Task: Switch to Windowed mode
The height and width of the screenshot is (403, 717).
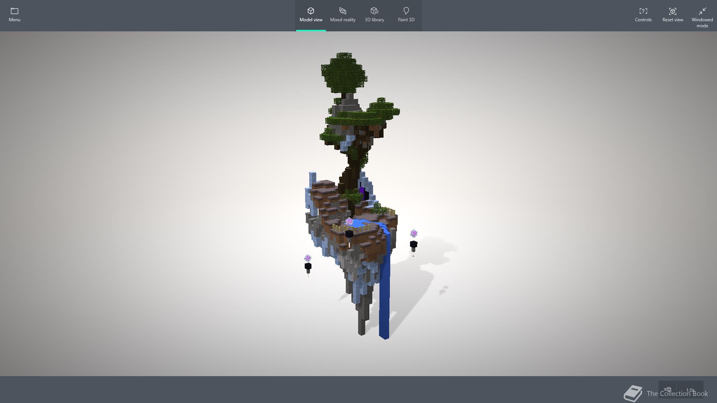Action: coord(702,18)
